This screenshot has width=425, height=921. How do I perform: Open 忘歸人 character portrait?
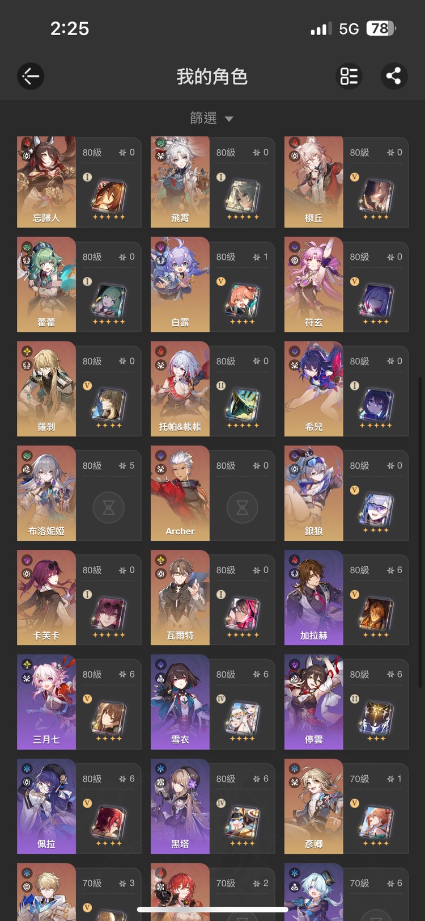point(46,182)
